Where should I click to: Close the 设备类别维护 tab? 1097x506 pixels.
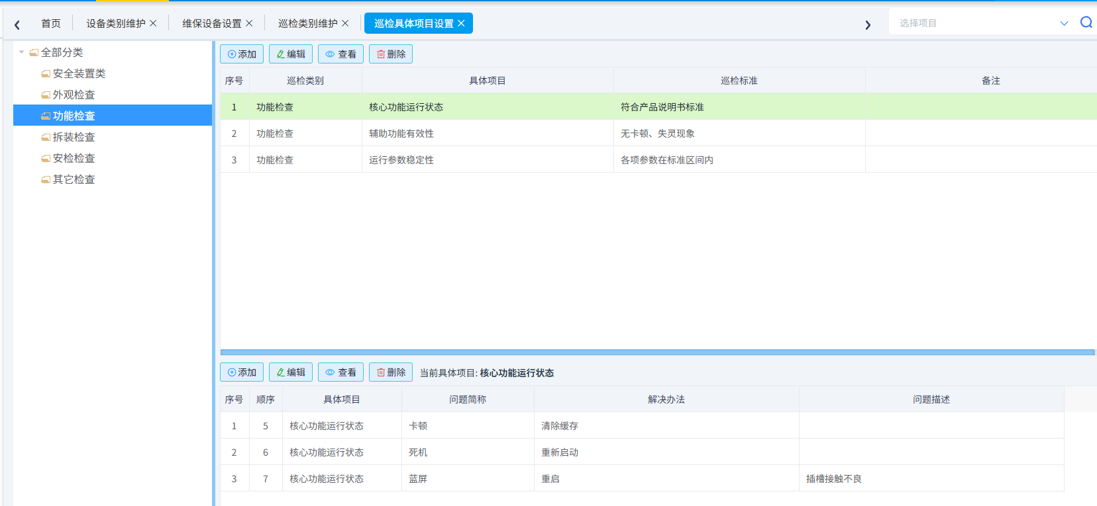(x=153, y=23)
